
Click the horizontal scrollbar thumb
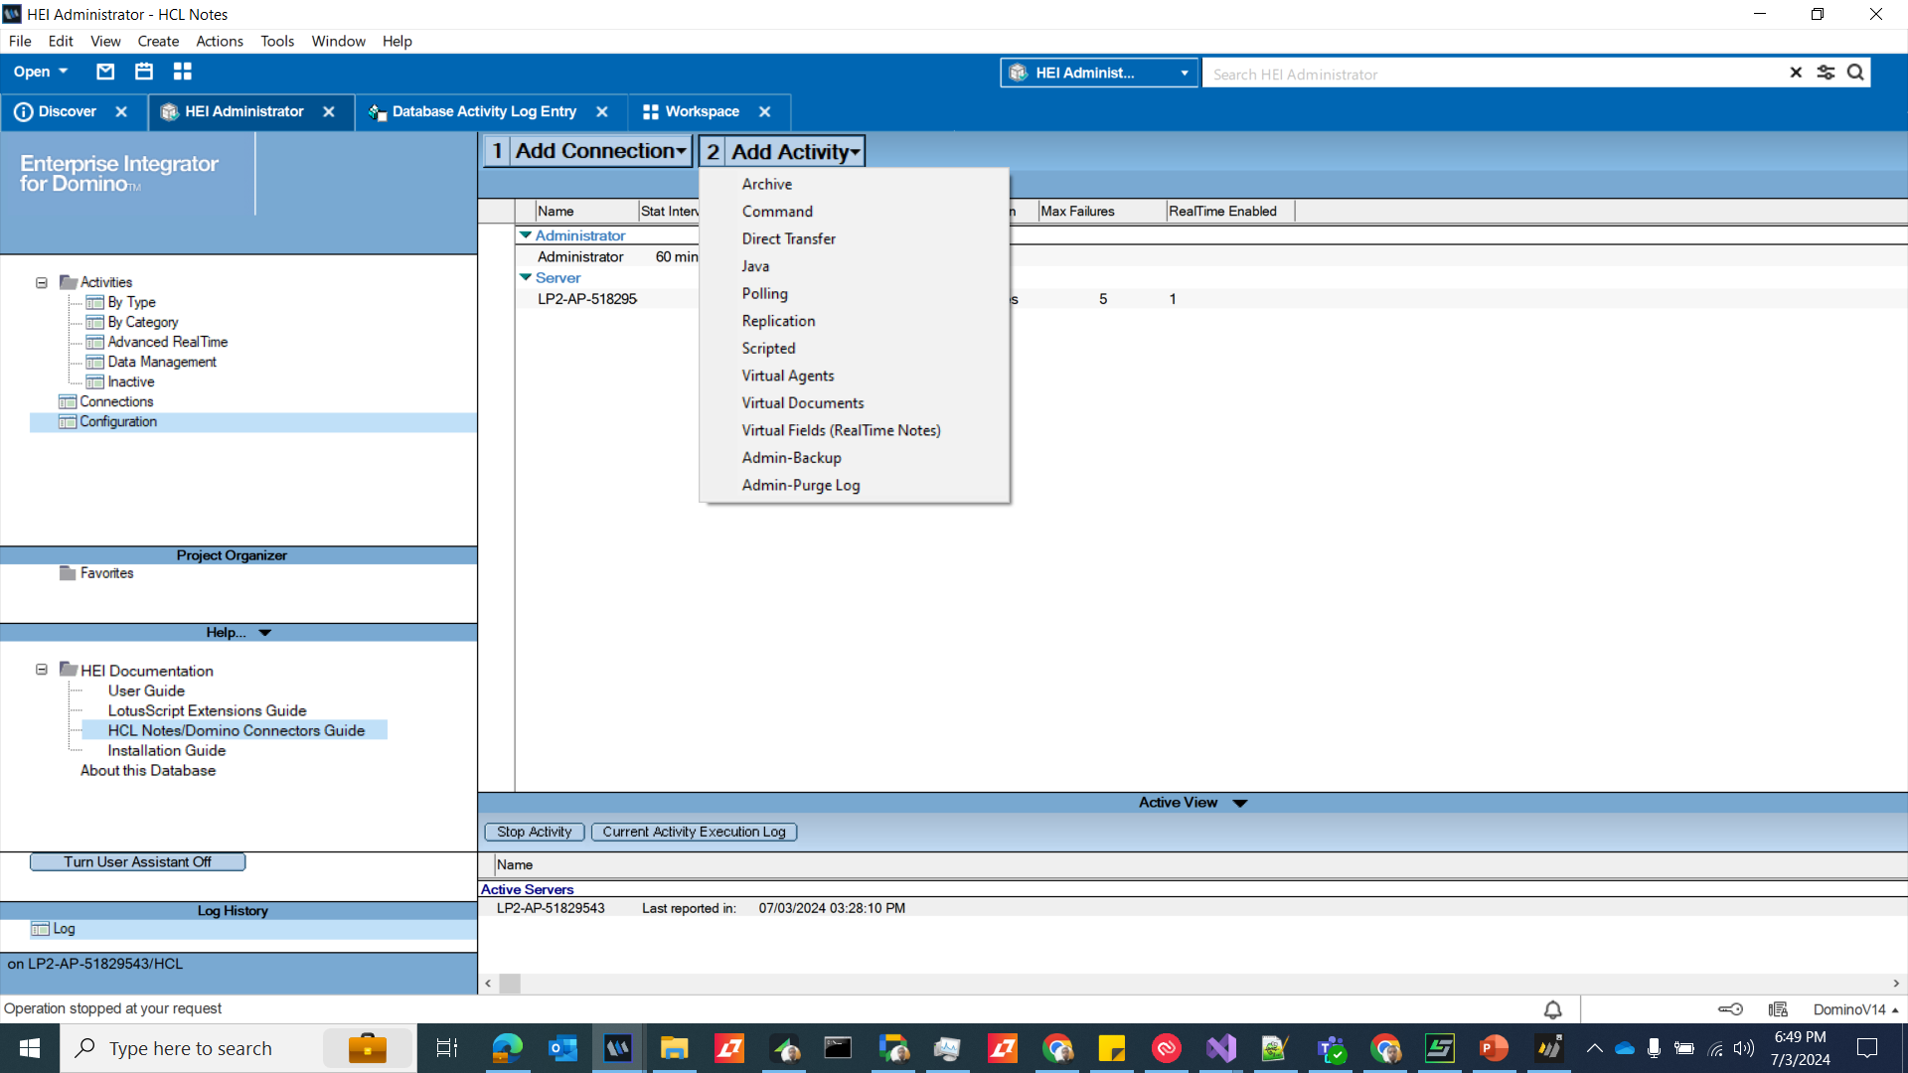click(x=510, y=984)
